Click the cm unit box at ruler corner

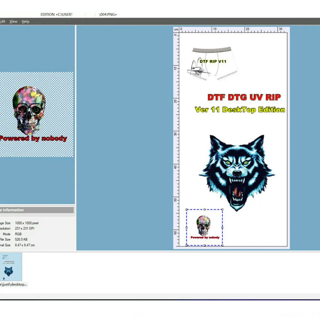click(x=176, y=29)
